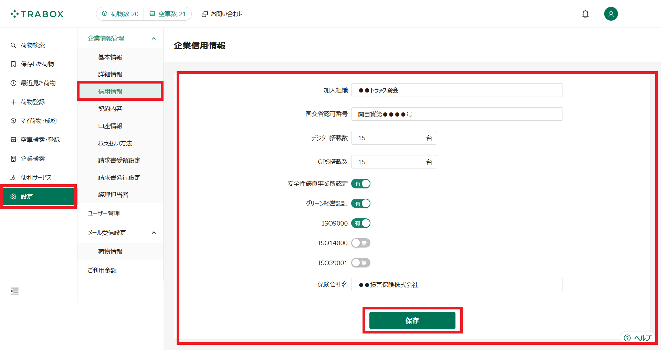This screenshot has height=350, width=661.
Task: Open ユーザー管理 menu item
Action: tap(120, 214)
